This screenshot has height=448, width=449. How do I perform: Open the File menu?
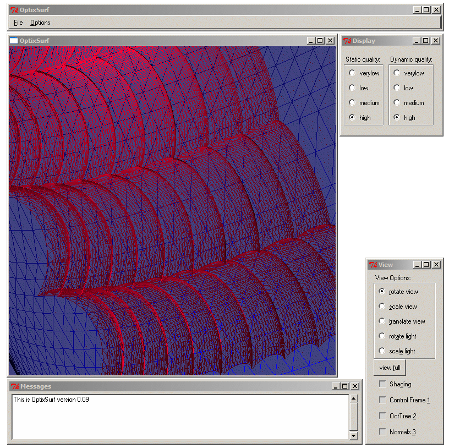[x=18, y=23]
